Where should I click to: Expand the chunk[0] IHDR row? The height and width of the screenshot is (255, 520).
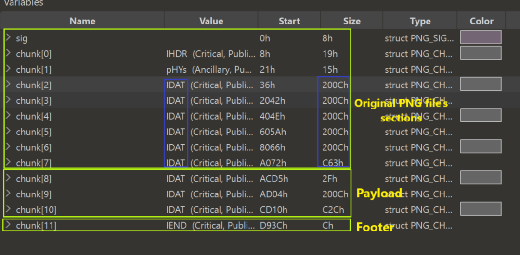pos(9,53)
